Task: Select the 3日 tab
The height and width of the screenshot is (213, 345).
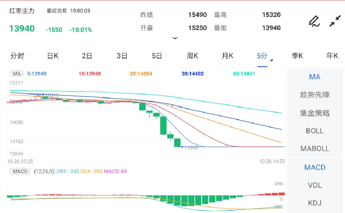Action: (122, 56)
